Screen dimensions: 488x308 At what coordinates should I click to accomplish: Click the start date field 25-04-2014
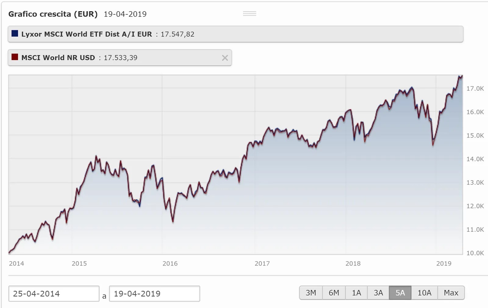pyautogui.click(x=54, y=294)
